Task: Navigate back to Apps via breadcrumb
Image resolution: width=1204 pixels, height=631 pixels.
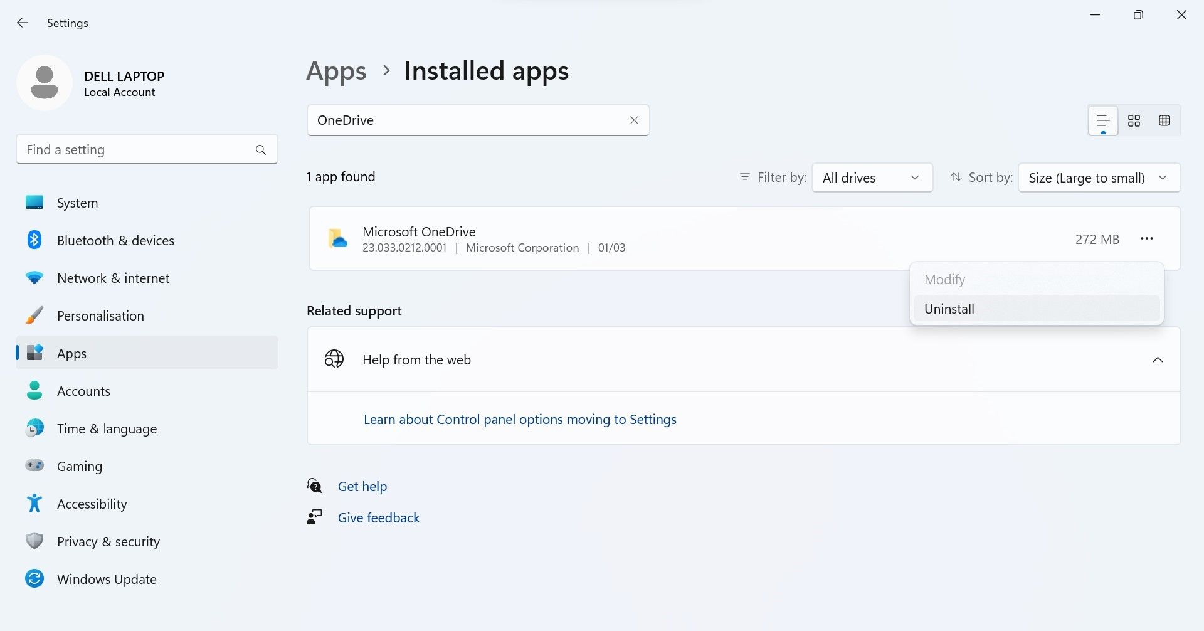Action: coord(336,71)
